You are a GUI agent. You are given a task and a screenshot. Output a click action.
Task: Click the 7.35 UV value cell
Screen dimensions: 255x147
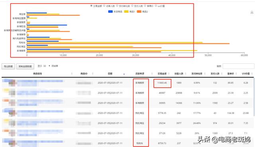pyautogui.click(x=246, y=123)
